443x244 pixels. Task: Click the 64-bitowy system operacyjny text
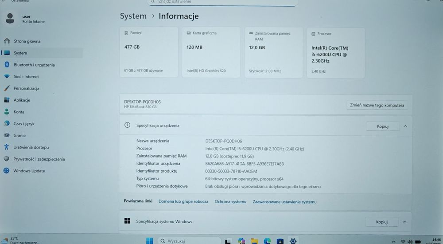(244, 179)
